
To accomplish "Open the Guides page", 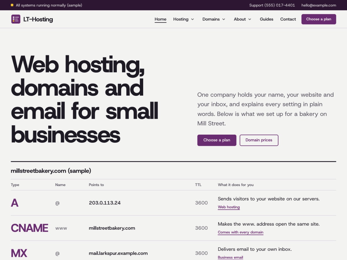I will (x=267, y=19).
